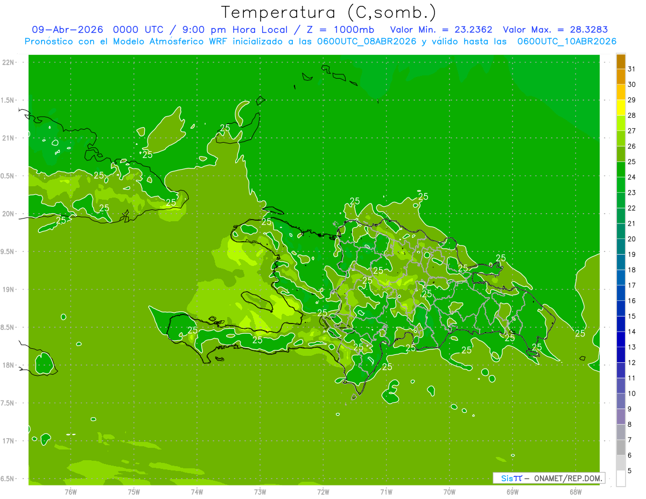Click the legend value label 31

click(632, 69)
